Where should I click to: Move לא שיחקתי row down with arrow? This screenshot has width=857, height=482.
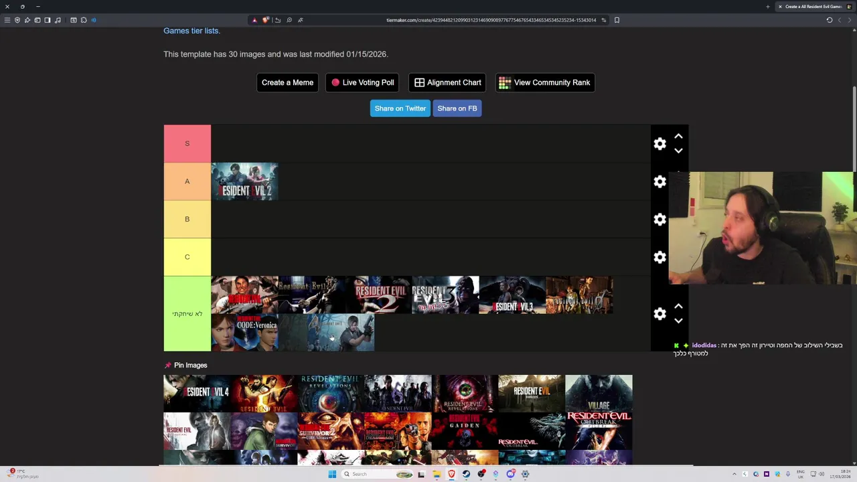click(x=678, y=320)
